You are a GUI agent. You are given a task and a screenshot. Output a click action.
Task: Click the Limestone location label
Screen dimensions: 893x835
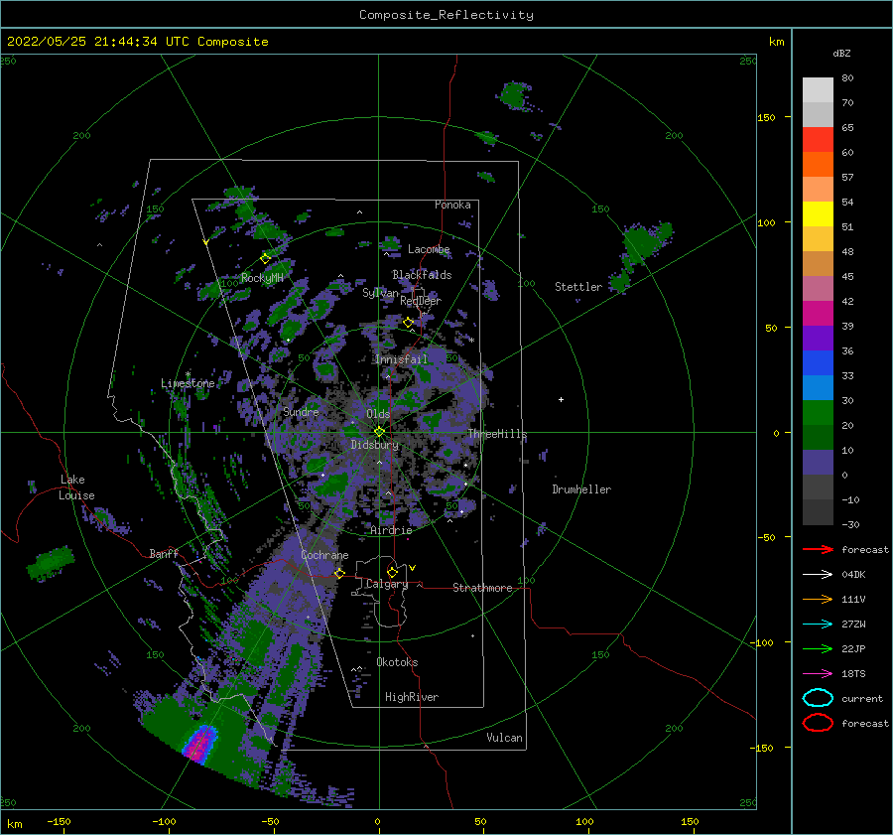tap(188, 383)
